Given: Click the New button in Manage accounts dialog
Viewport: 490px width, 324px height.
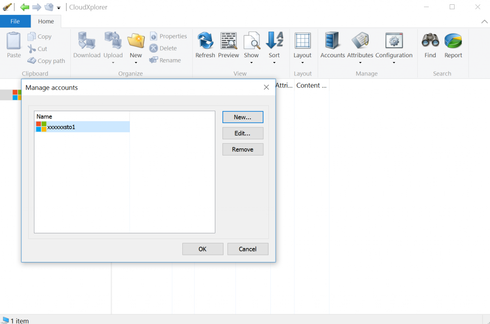Looking at the screenshot, I should 243,117.
